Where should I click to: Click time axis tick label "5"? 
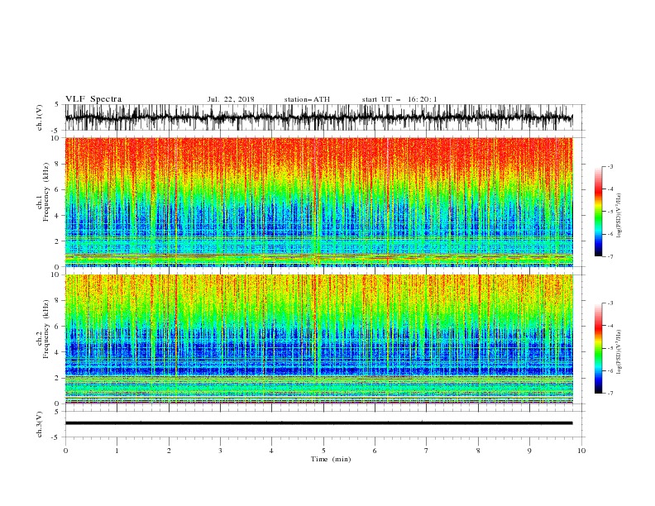[323, 451]
